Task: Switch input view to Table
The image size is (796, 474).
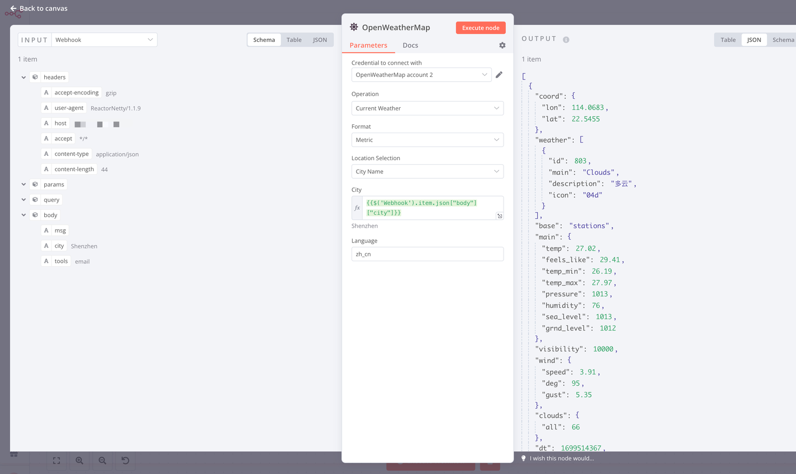Action: click(x=294, y=40)
